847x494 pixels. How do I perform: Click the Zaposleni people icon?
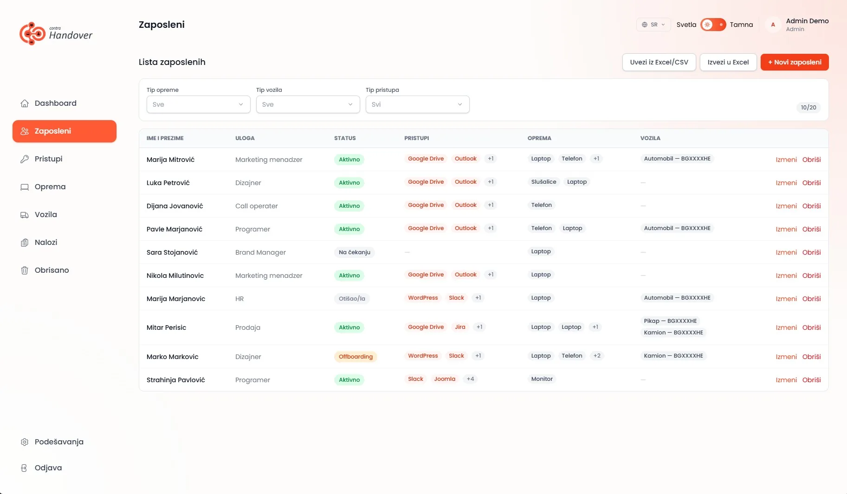pos(25,131)
